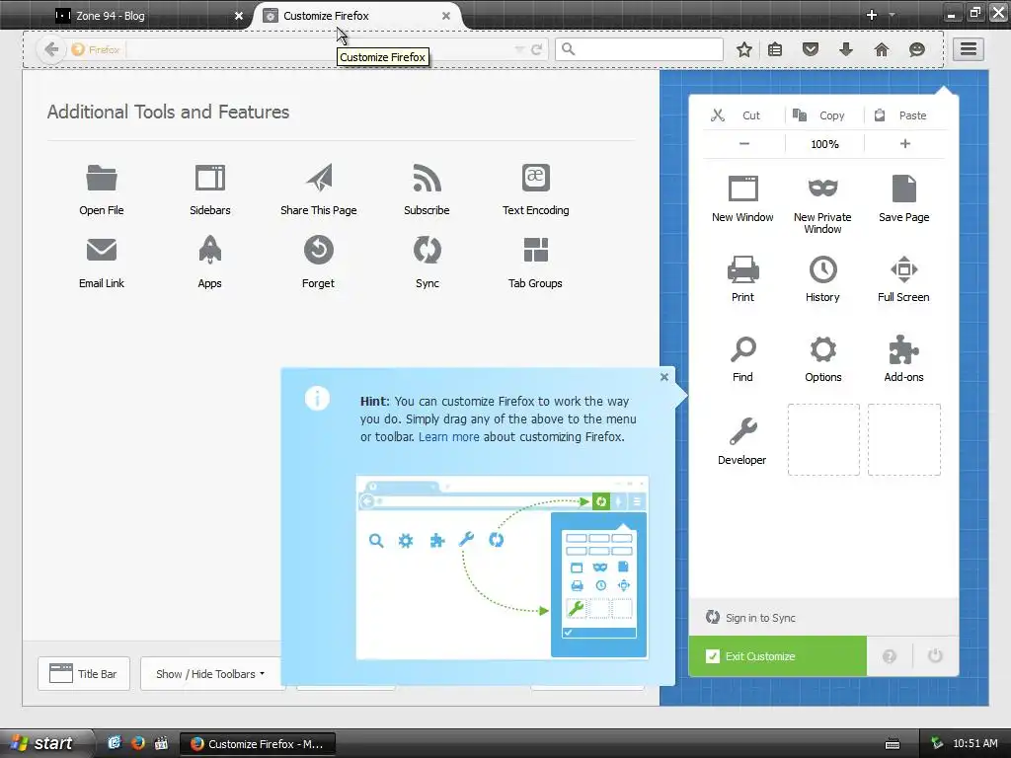Toggle the Title Bar button
The height and width of the screenshot is (758, 1011).
[84, 673]
